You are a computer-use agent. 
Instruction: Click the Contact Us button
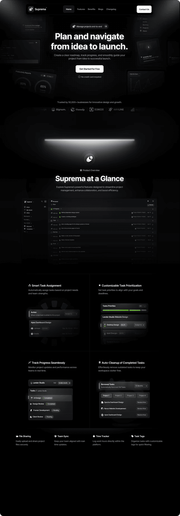144,9
